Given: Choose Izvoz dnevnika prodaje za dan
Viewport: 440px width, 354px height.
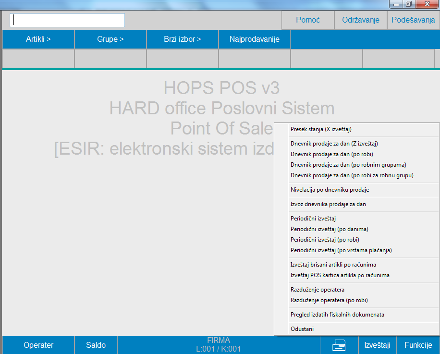Looking at the screenshot, I should pyautogui.click(x=328, y=204).
